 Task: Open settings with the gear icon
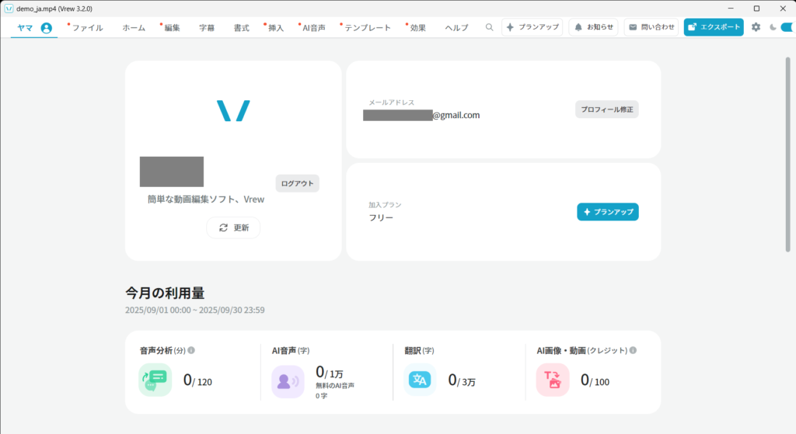click(756, 27)
